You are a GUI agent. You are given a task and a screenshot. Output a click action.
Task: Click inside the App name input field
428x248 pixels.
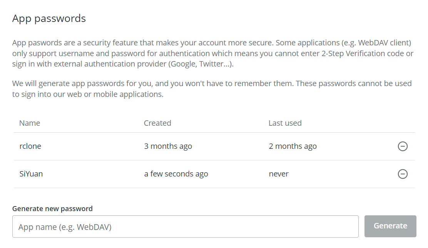(186, 226)
